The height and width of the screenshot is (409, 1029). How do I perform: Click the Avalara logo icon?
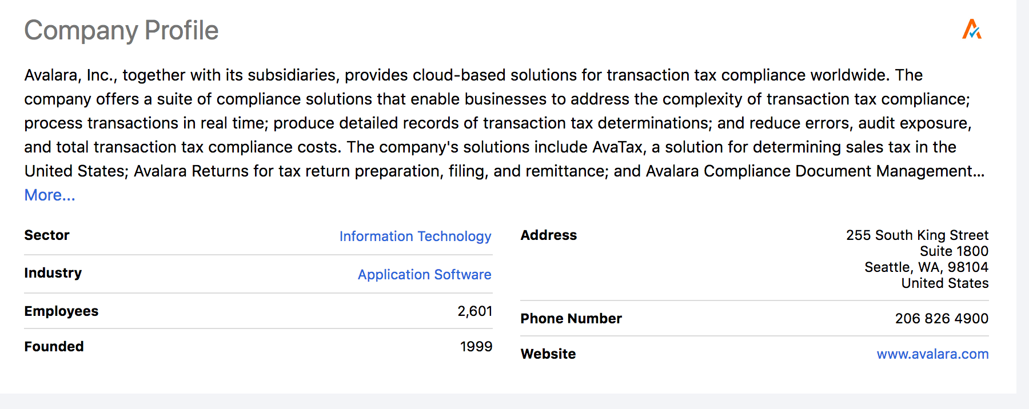click(971, 29)
